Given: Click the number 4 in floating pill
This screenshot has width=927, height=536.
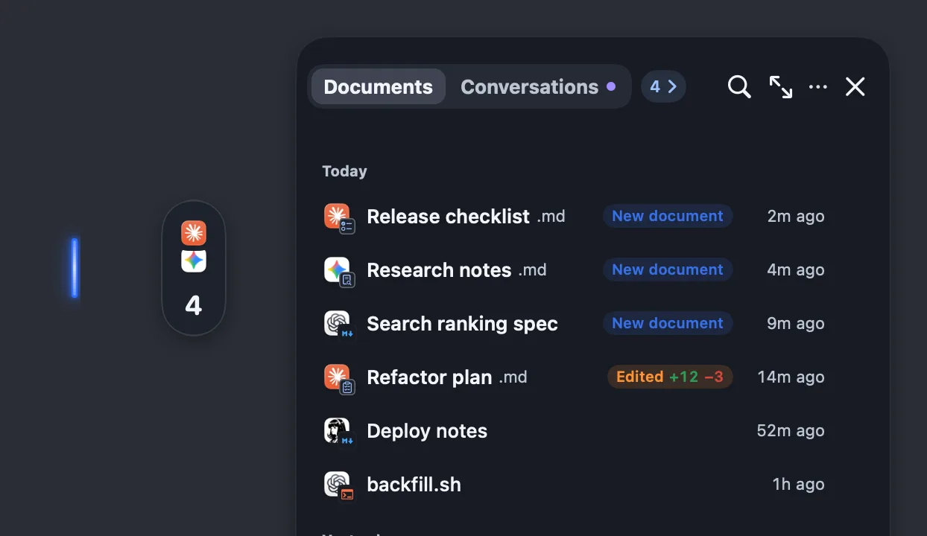Looking at the screenshot, I should tap(194, 306).
